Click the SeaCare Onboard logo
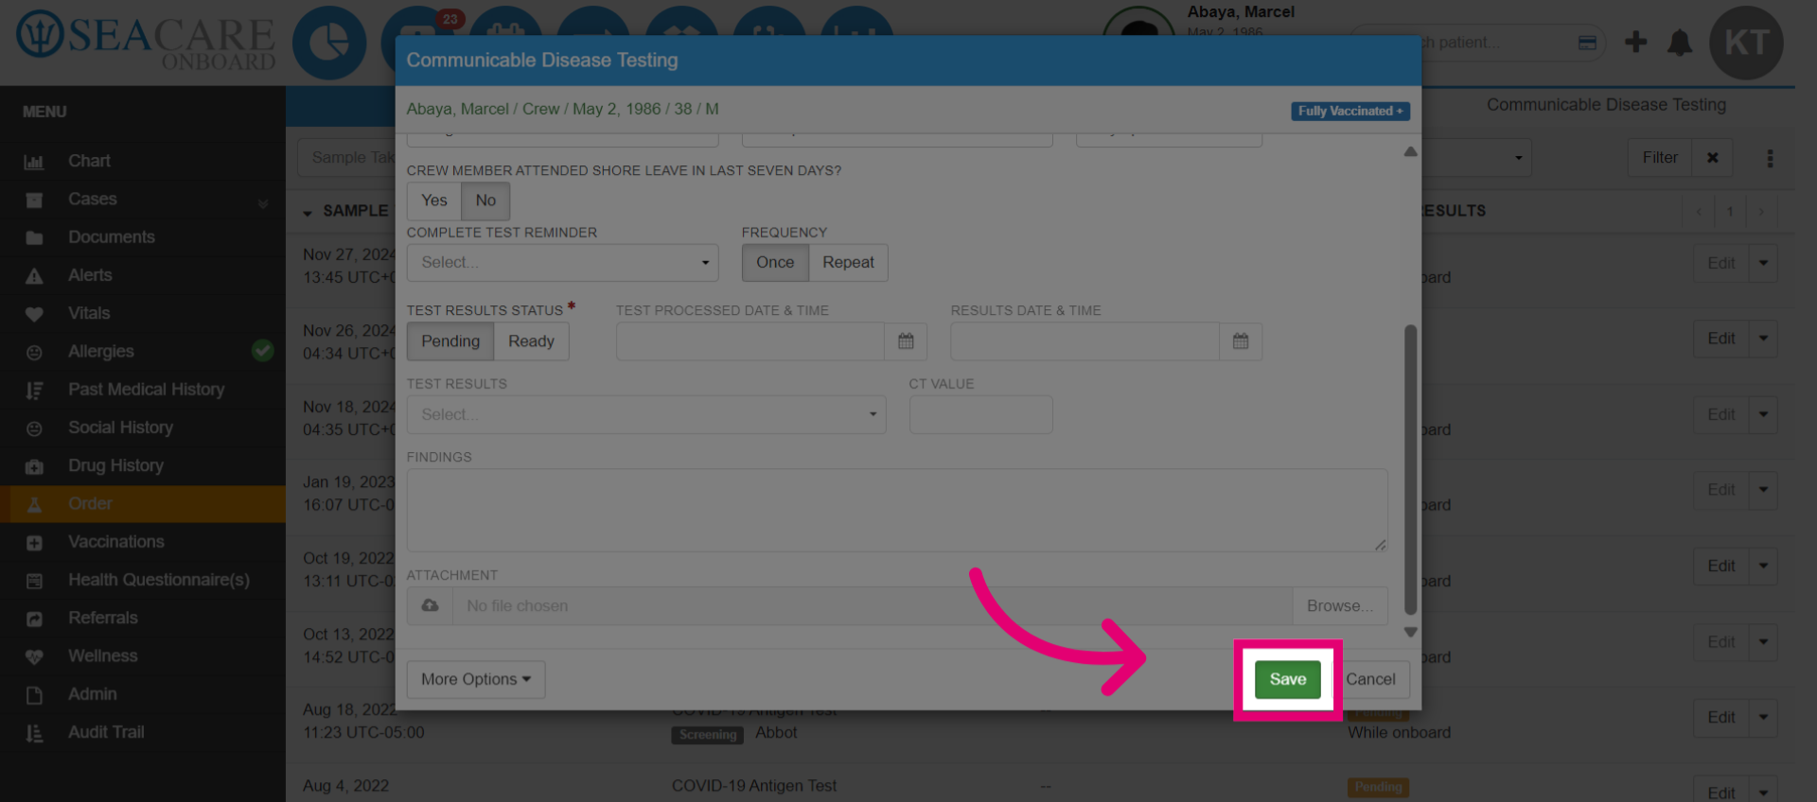The width and height of the screenshot is (1817, 802). [146, 41]
